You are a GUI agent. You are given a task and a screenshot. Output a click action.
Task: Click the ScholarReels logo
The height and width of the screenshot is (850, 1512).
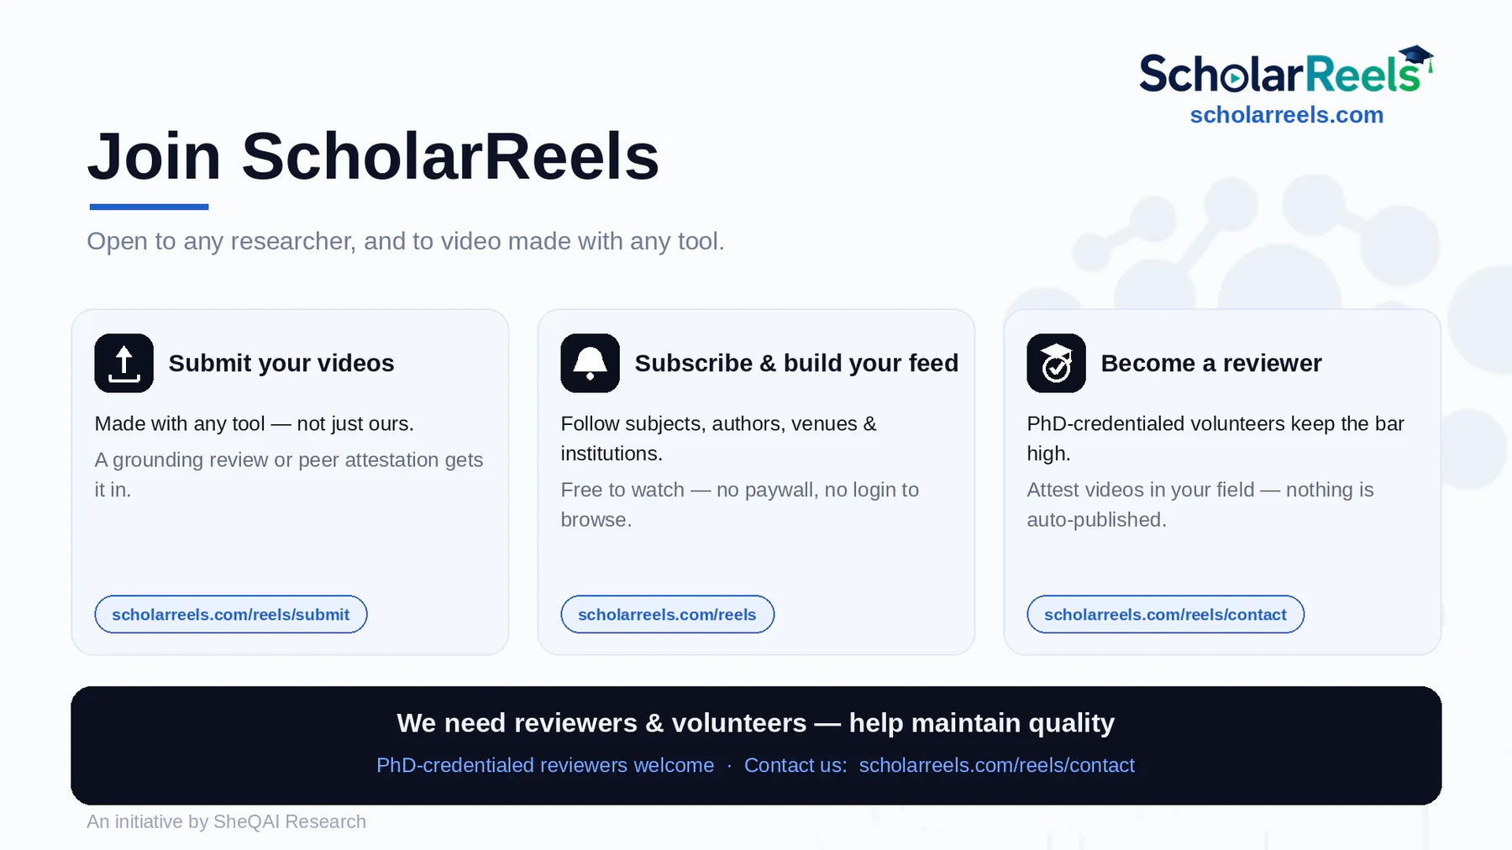pos(1286,71)
